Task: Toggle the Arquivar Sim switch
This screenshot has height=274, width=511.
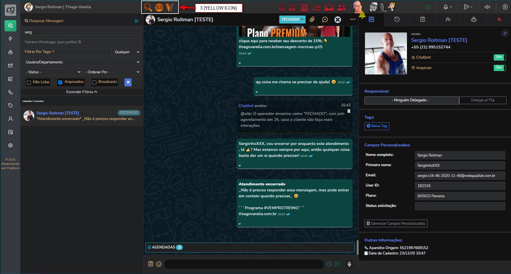Action: coord(500,68)
